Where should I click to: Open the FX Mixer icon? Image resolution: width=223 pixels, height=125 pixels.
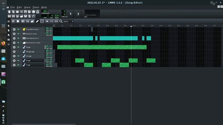click(x=25, y=16)
